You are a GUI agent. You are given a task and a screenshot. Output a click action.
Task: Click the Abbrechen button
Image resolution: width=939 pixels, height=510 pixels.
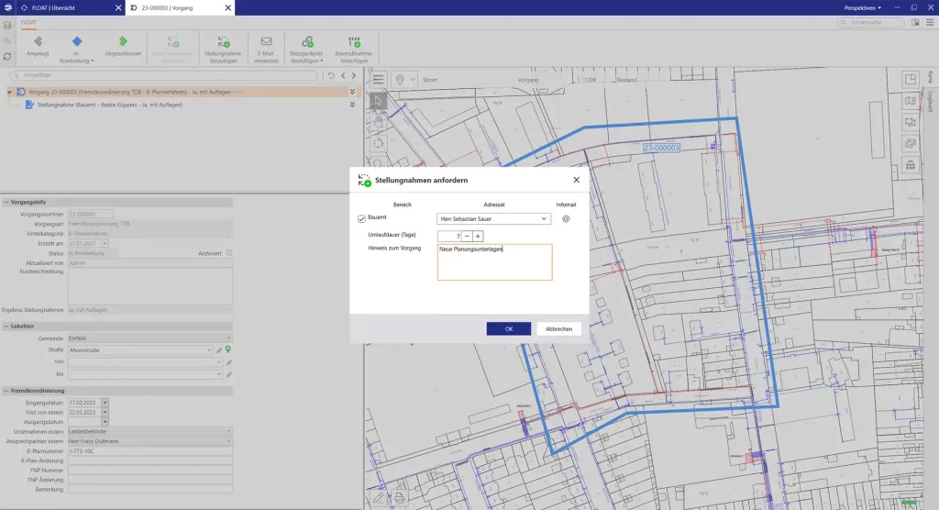tap(558, 328)
